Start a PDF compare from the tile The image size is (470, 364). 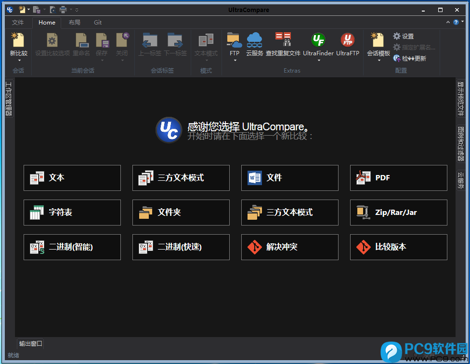(399, 178)
